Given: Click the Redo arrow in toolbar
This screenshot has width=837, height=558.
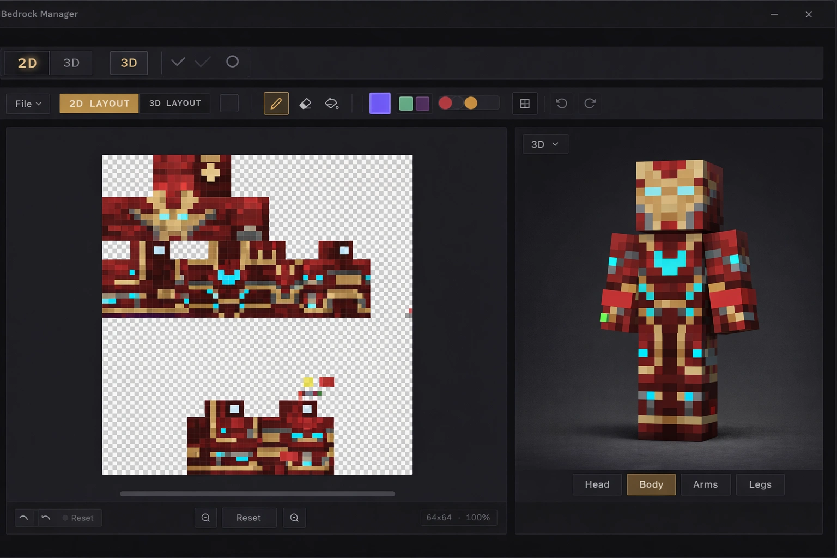Looking at the screenshot, I should [x=590, y=104].
